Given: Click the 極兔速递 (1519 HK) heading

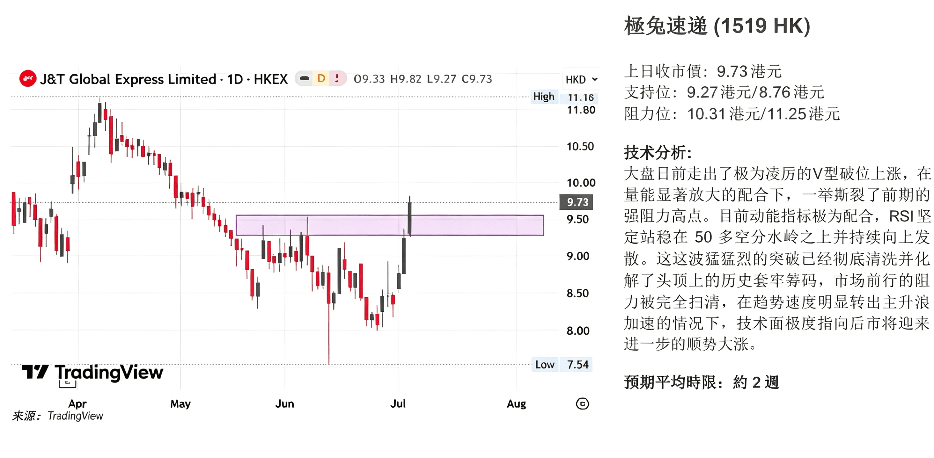Looking at the screenshot, I should (717, 26).
